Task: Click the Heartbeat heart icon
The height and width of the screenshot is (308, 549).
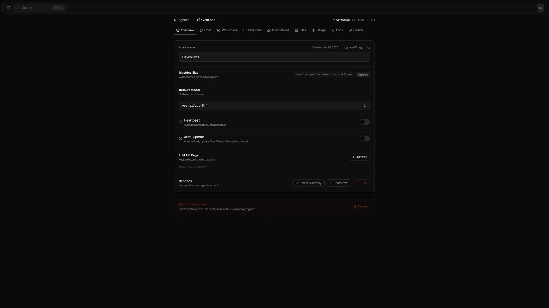Action: click(x=180, y=122)
